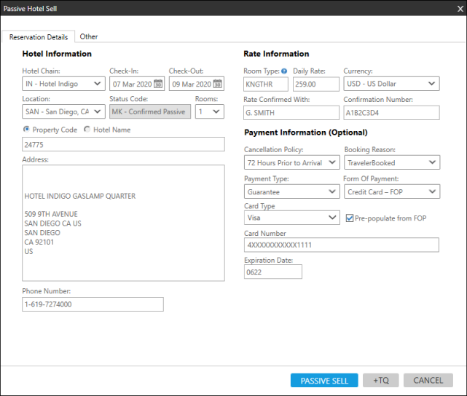Change the Rooms count dropdown
This screenshot has height=396, width=467.
[208, 112]
